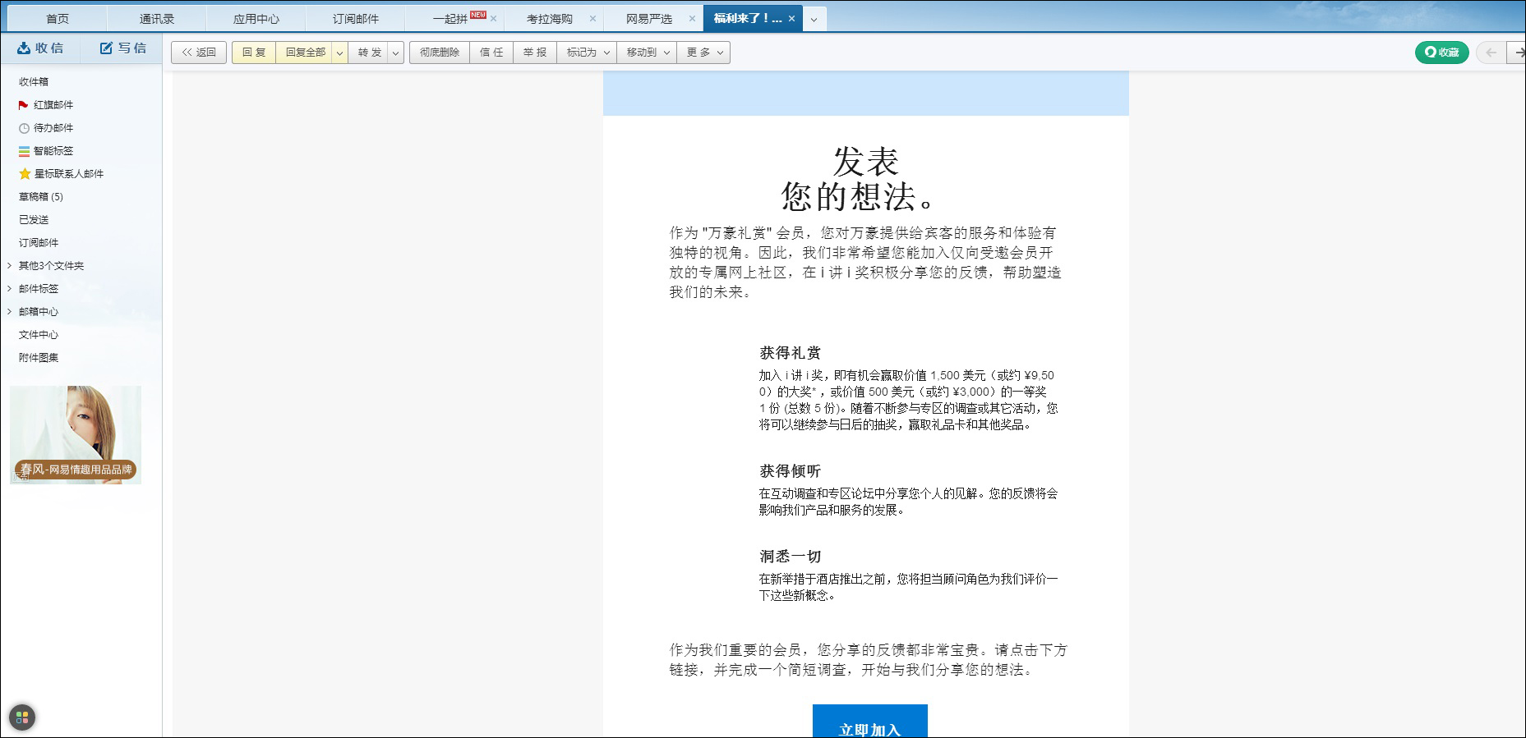Open the 收件箱 inbox folder
The width and height of the screenshot is (1526, 738).
tap(34, 82)
